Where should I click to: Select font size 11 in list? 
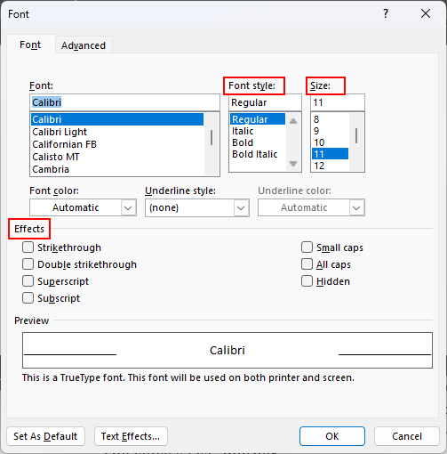coord(330,154)
